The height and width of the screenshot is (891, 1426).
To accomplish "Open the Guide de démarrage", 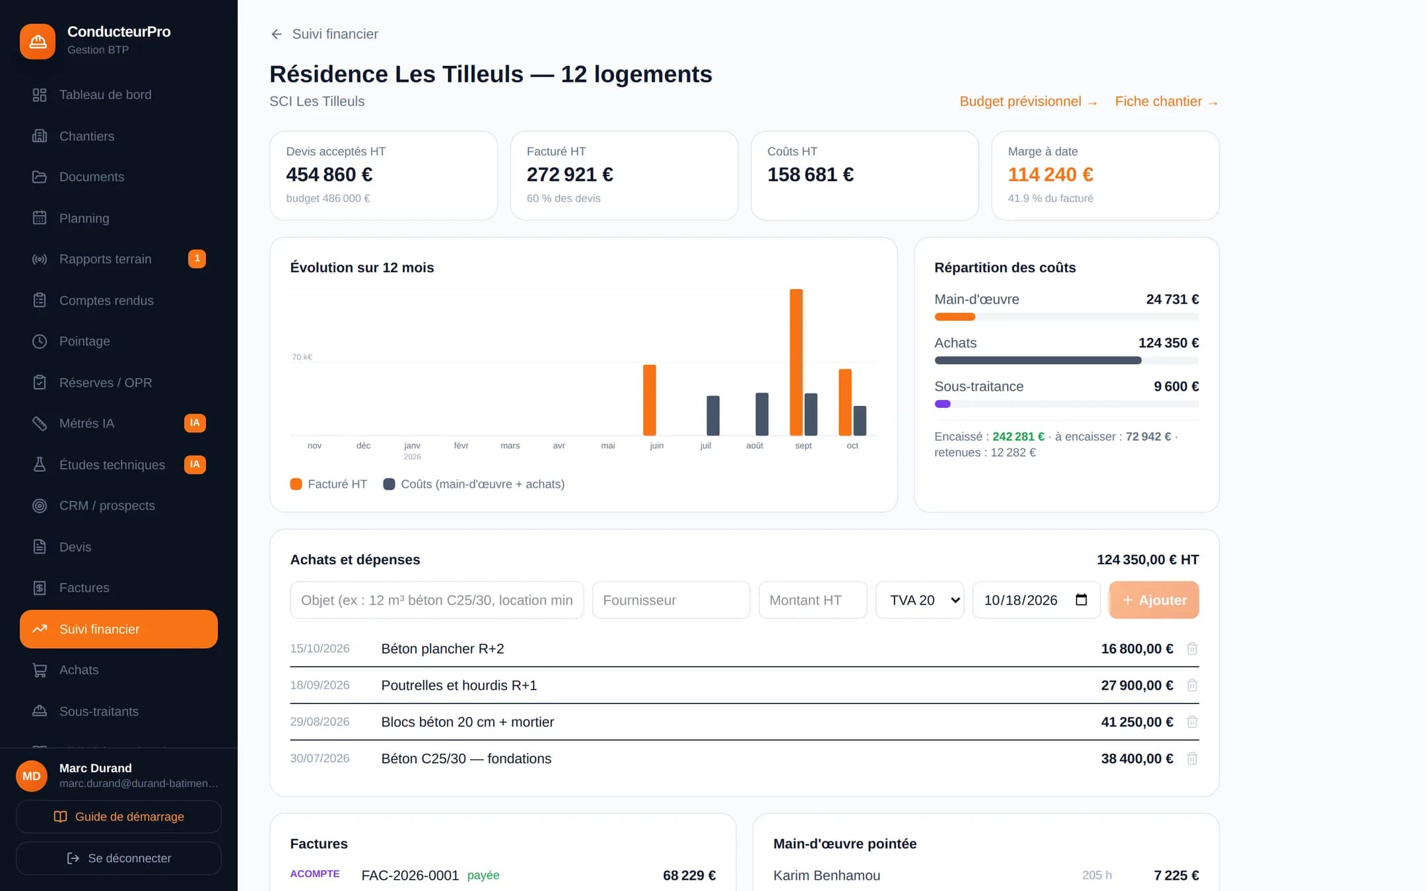I will pyautogui.click(x=119, y=816).
